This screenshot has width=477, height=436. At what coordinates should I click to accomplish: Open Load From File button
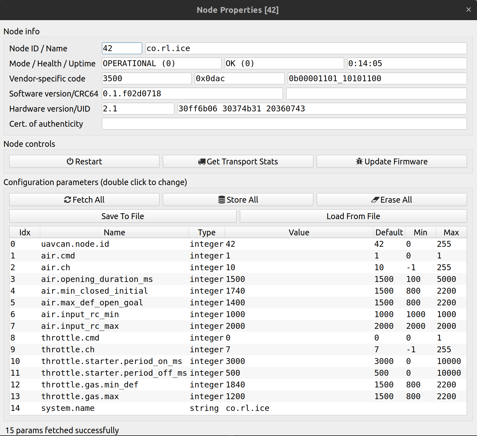[353, 216]
